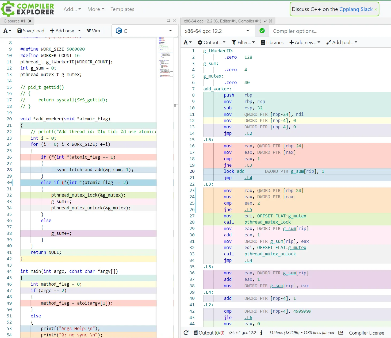Click the green compilation status checkmark
The image size is (391, 338).
pyautogui.click(x=262, y=31)
